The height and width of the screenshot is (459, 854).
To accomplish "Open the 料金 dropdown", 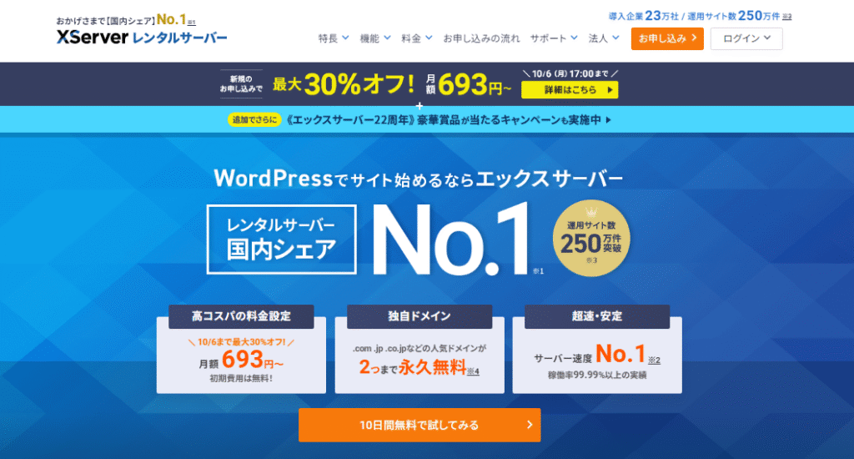I will coord(417,38).
